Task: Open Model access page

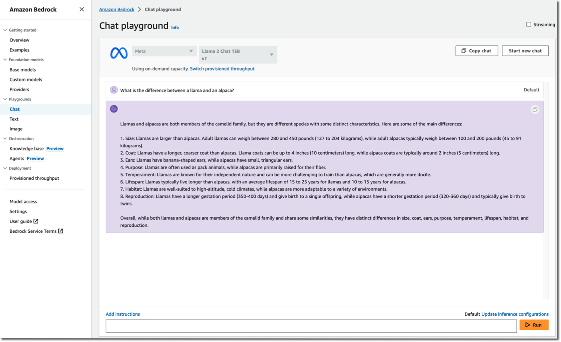Action: pyautogui.click(x=23, y=201)
